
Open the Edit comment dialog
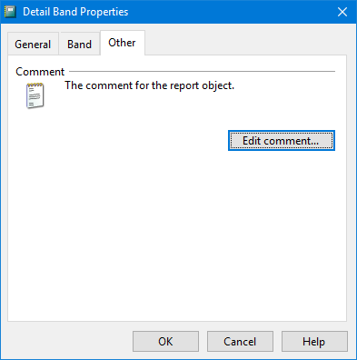pos(282,141)
